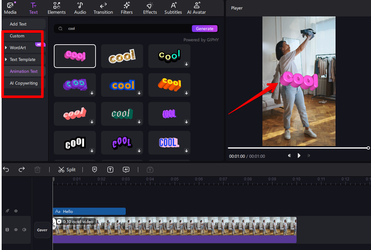Click the player progress bar

(298, 148)
